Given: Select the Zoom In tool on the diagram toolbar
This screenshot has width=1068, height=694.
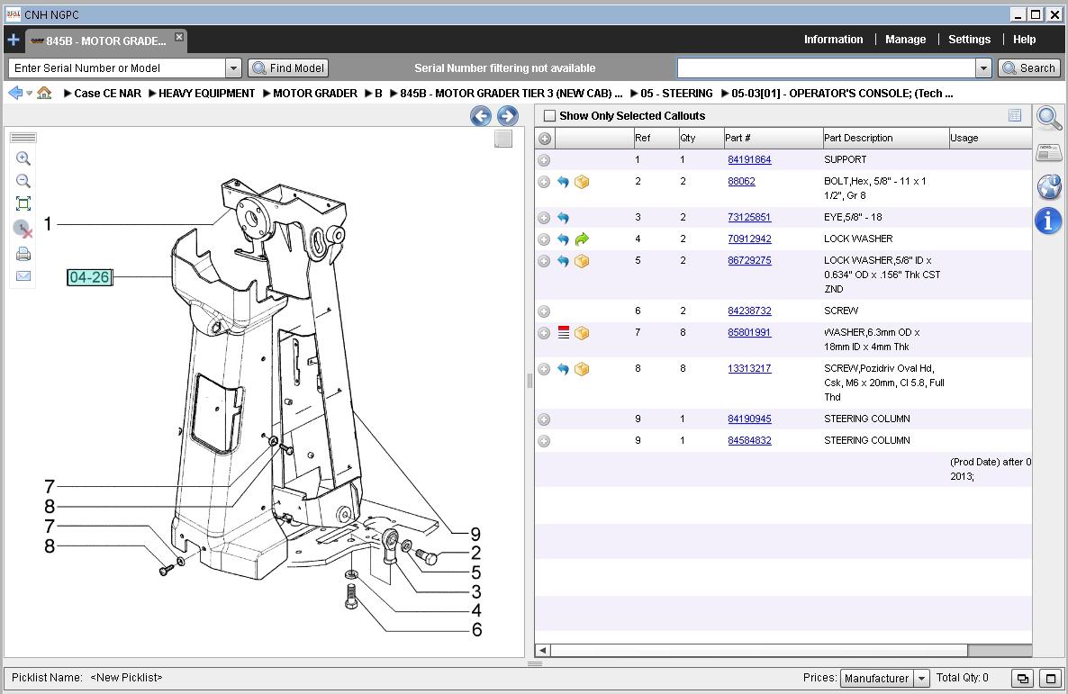Looking at the screenshot, I should [23, 159].
